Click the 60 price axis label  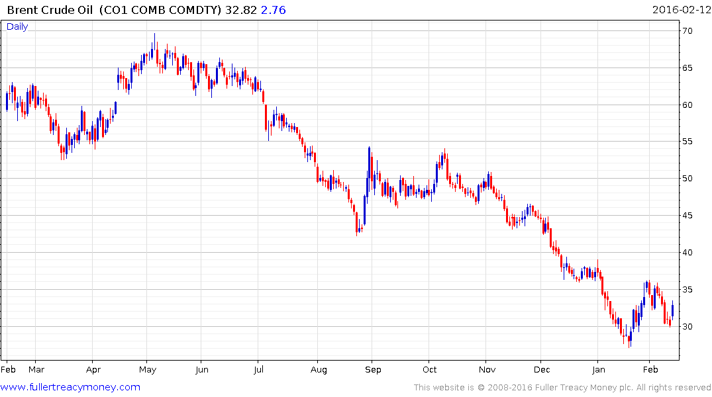tap(687, 105)
